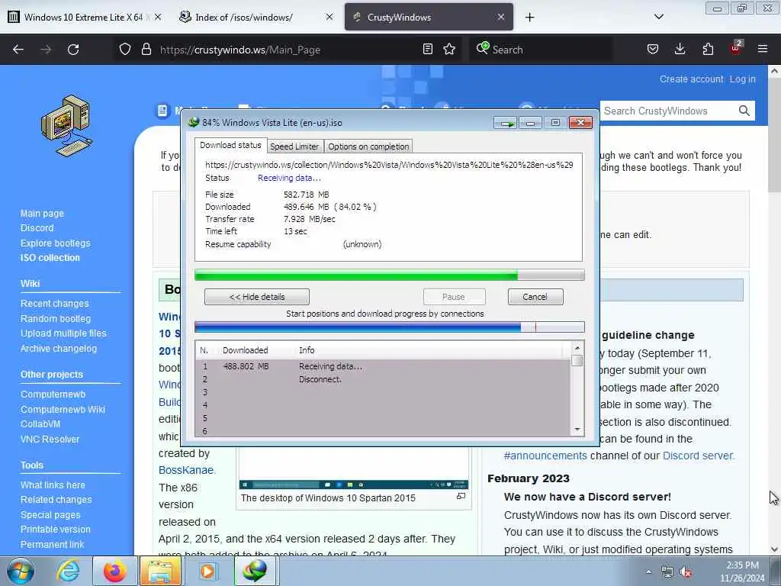
Task: Go back with the browser back arrow
Action: coord(18,50)
